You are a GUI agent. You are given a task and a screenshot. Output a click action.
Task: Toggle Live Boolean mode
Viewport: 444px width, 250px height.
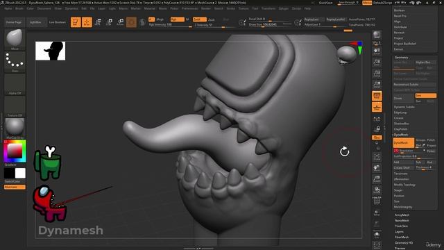point(57,22)
